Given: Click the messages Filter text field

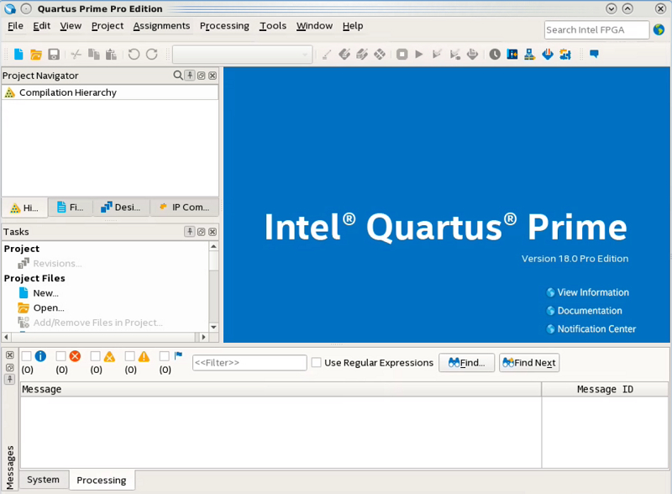Looking at the screenshot, I should click(x=249, y=363).
